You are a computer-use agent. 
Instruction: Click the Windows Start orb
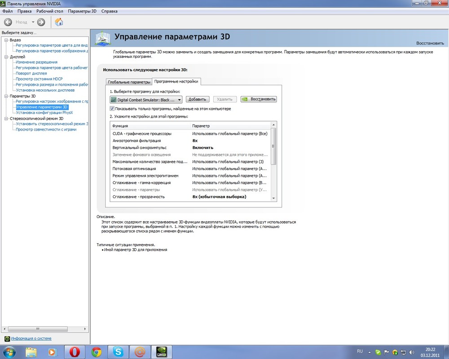pyautogui.click(x=9, y=352)
